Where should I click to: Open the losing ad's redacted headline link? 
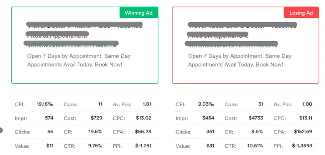tap(242, 30)
